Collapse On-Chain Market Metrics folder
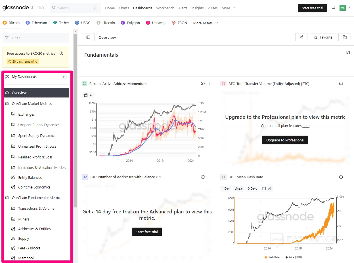354x263 pixels. [32, 103]
